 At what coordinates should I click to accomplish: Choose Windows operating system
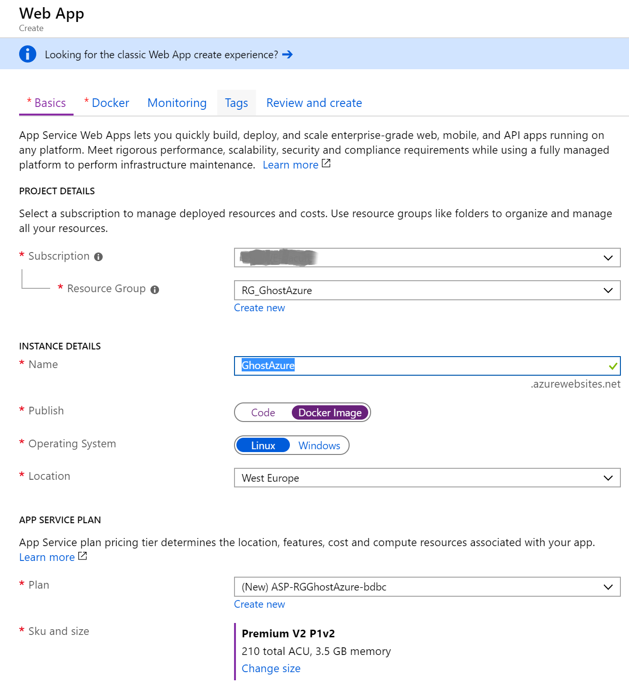(x=319, y=445)
